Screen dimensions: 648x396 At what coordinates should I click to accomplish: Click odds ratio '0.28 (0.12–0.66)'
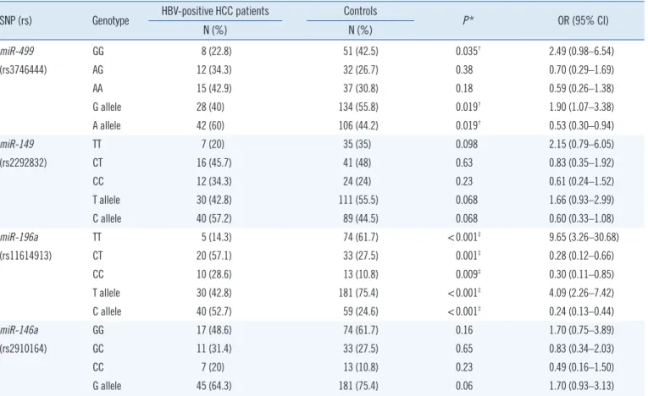pos(581,256)
